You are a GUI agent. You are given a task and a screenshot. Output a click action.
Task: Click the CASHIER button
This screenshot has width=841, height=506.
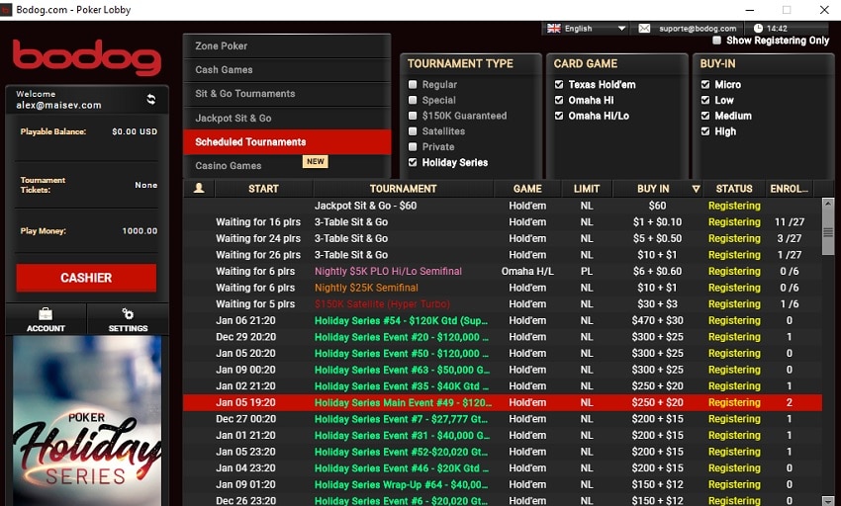pos(86,278)
